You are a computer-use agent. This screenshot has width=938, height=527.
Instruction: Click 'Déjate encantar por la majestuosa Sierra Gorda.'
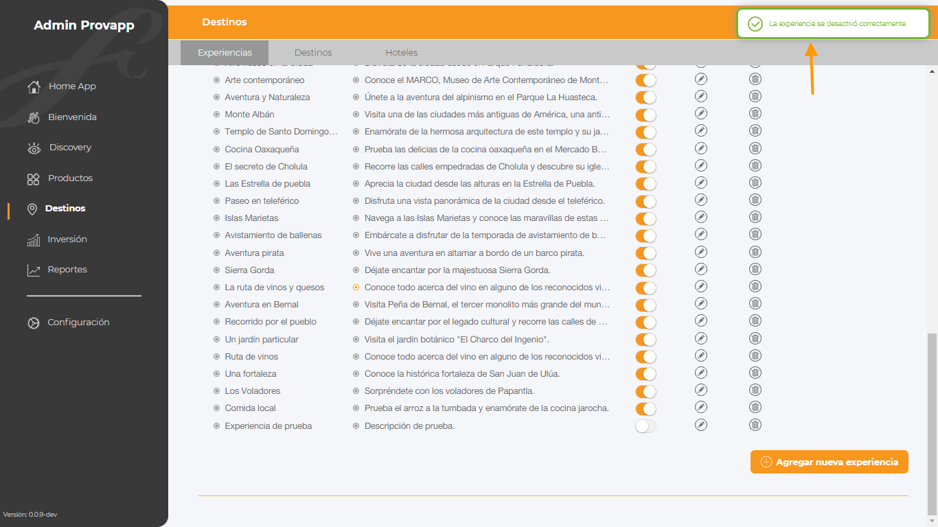457,270
